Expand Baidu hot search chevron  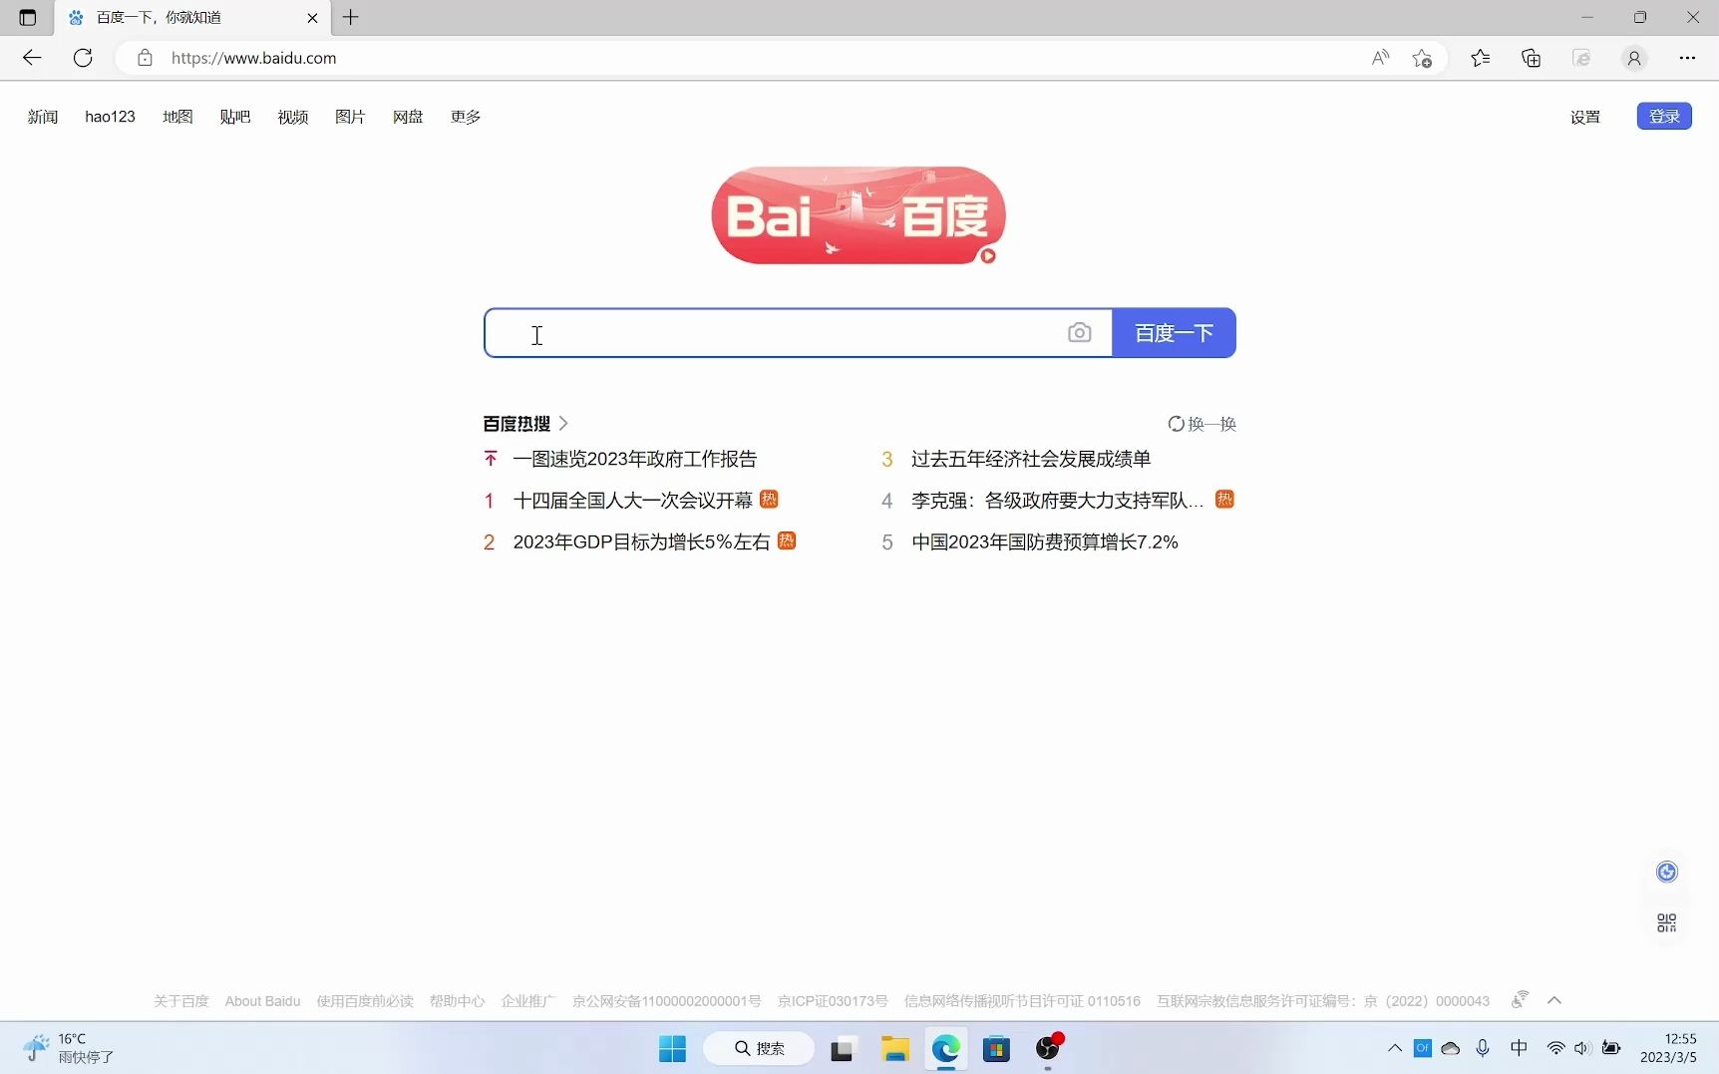(564, 423)
